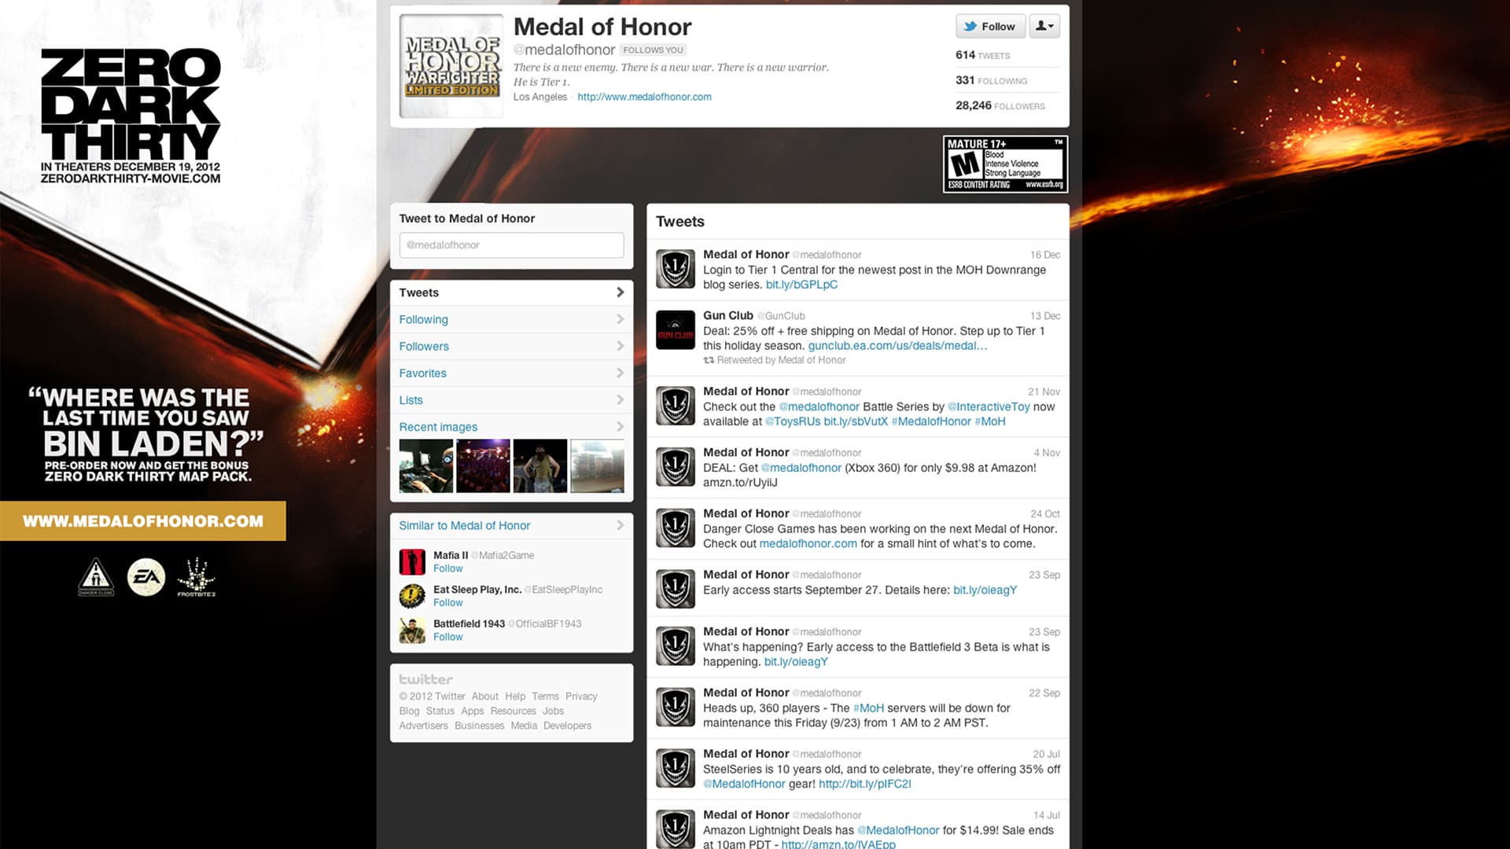Open the Developers footer link
The height and width of the screenshot is (849, 1510).
click(x=567, y=726)
